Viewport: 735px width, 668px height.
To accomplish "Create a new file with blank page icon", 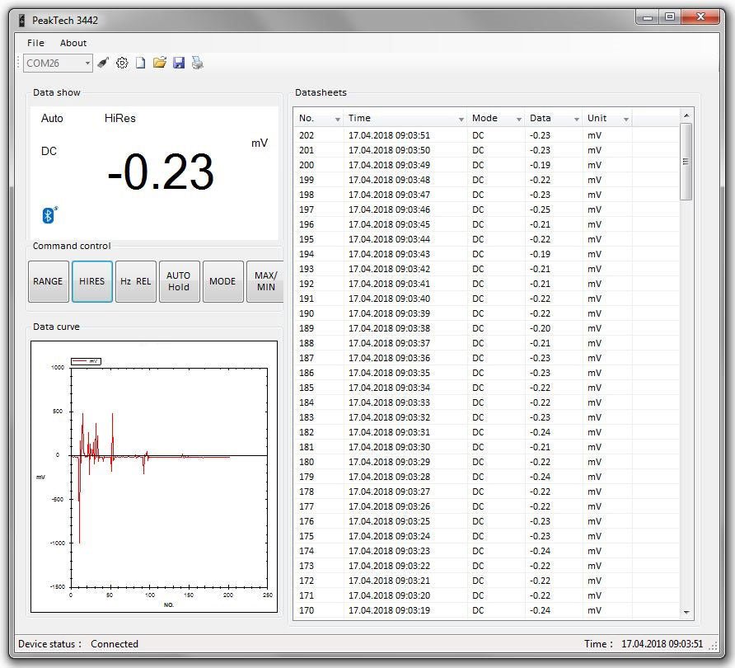I will [140, 63].
